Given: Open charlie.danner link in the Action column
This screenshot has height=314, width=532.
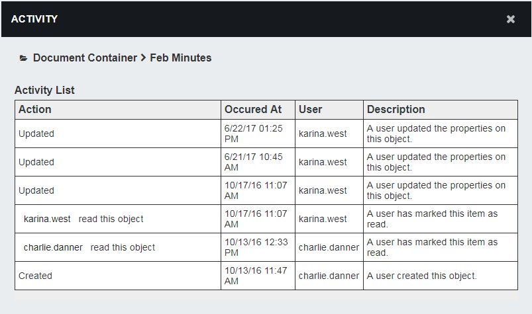Looking at the screenshot, I should (x=53, y=247).
